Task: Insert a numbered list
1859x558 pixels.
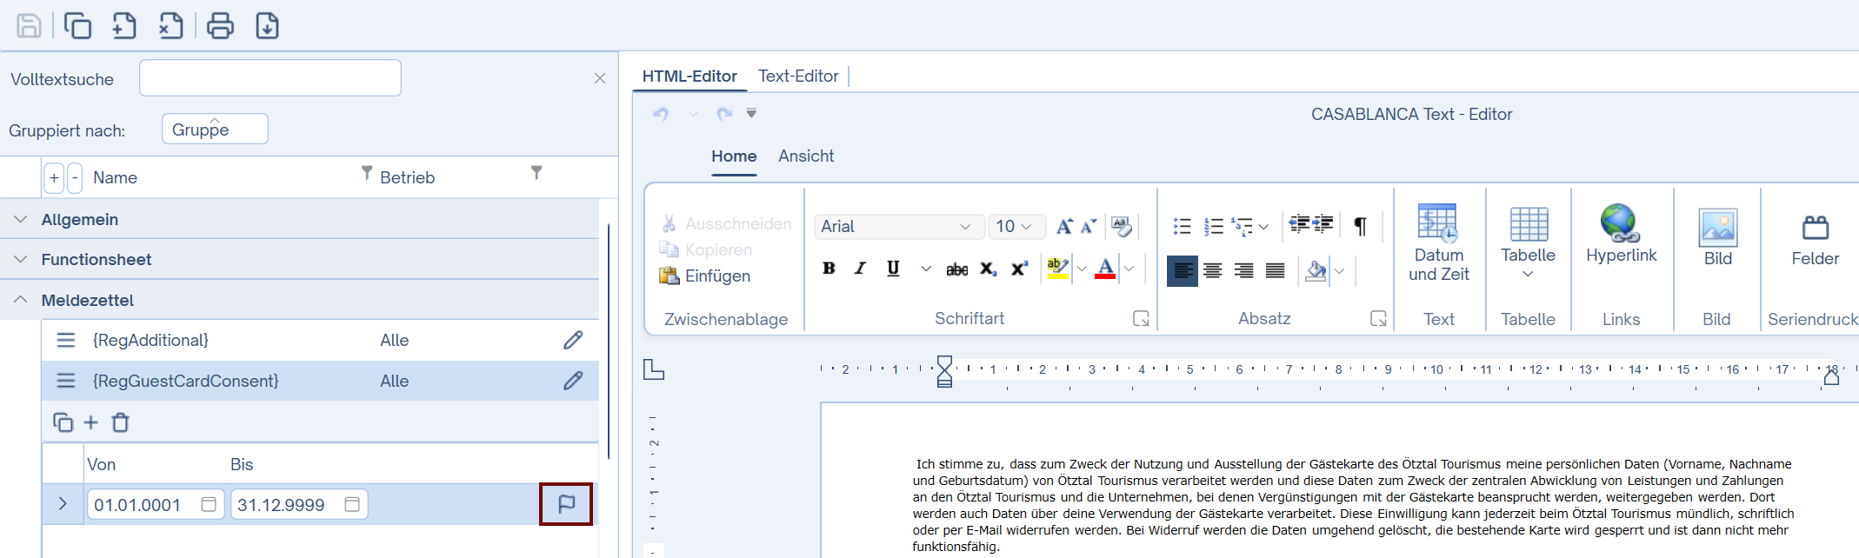Action: tap(1214, 227)
